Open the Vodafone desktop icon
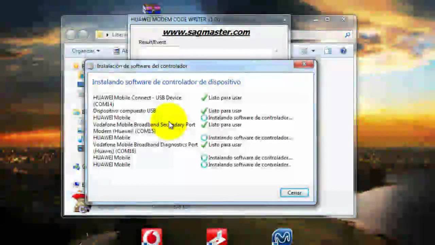 152,237
